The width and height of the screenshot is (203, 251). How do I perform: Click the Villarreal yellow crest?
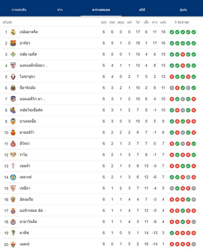[13, 88]
